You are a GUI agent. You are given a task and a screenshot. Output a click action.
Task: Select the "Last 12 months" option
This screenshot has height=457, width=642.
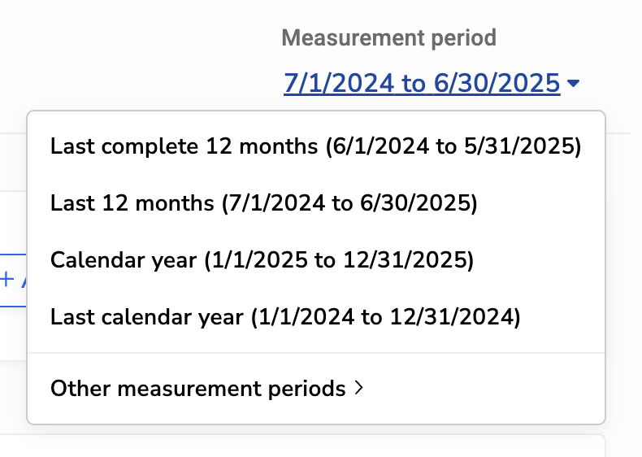click(263, 203)
